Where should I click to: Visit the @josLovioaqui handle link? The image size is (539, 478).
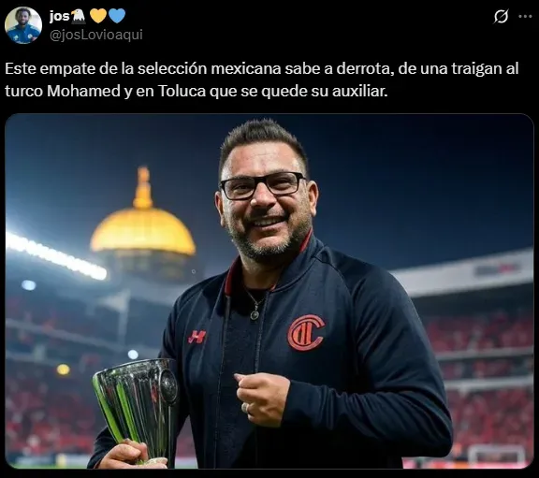pos(96,35)
